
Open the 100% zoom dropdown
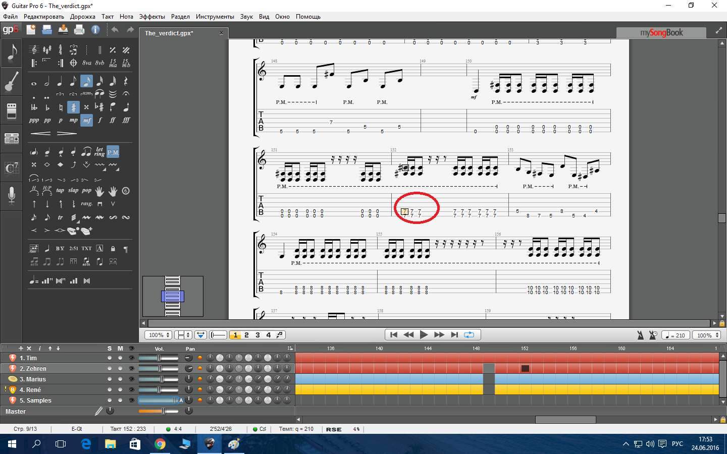159,335
